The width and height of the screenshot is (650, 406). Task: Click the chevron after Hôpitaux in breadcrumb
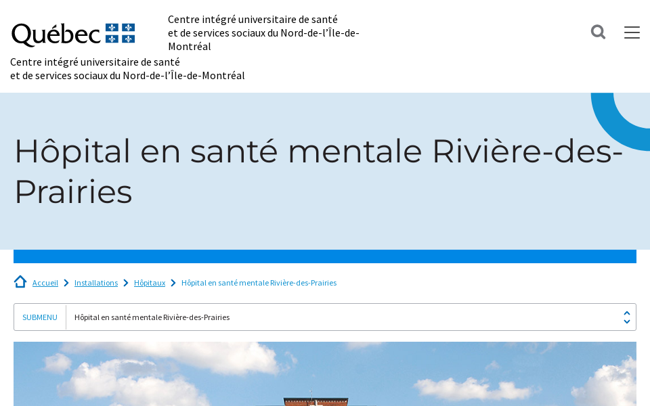point(173,283)
